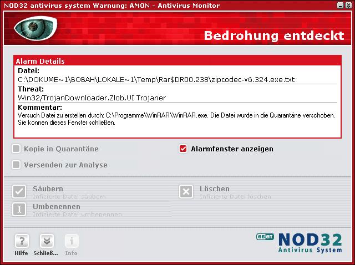Click the NOD32 eye logo
355x265 pixels.
coord(35,28)
